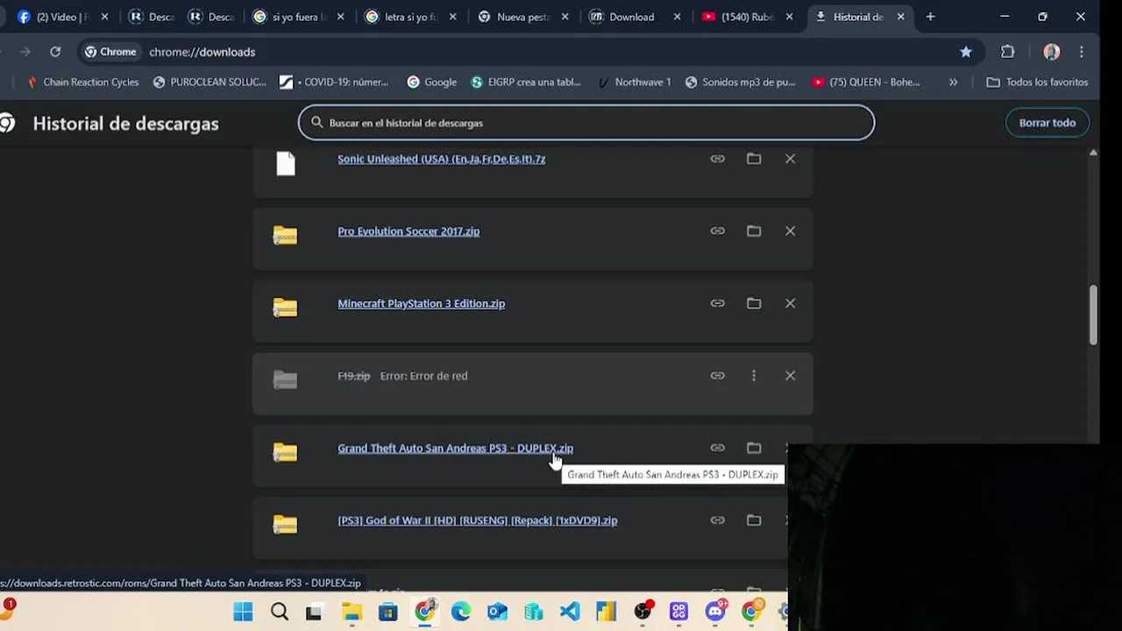Open OBS Studio from taskbar
The width and height of the screenshot is (1122, 631).
tap(643, 612)
